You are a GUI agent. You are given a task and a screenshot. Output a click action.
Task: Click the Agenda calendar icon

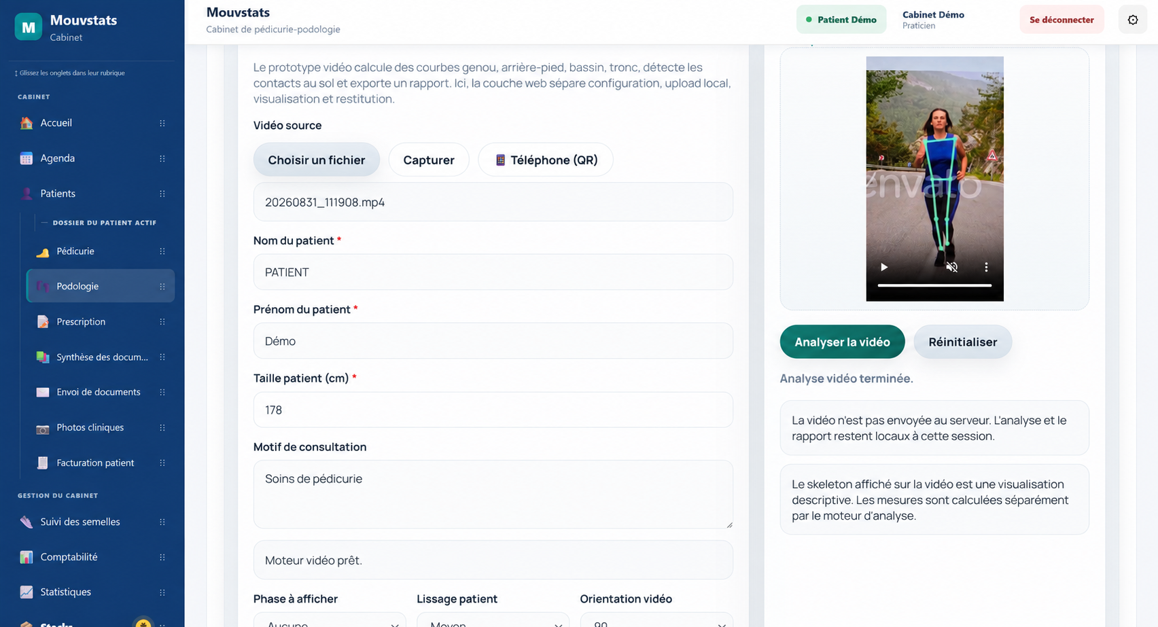coord(27,158)
